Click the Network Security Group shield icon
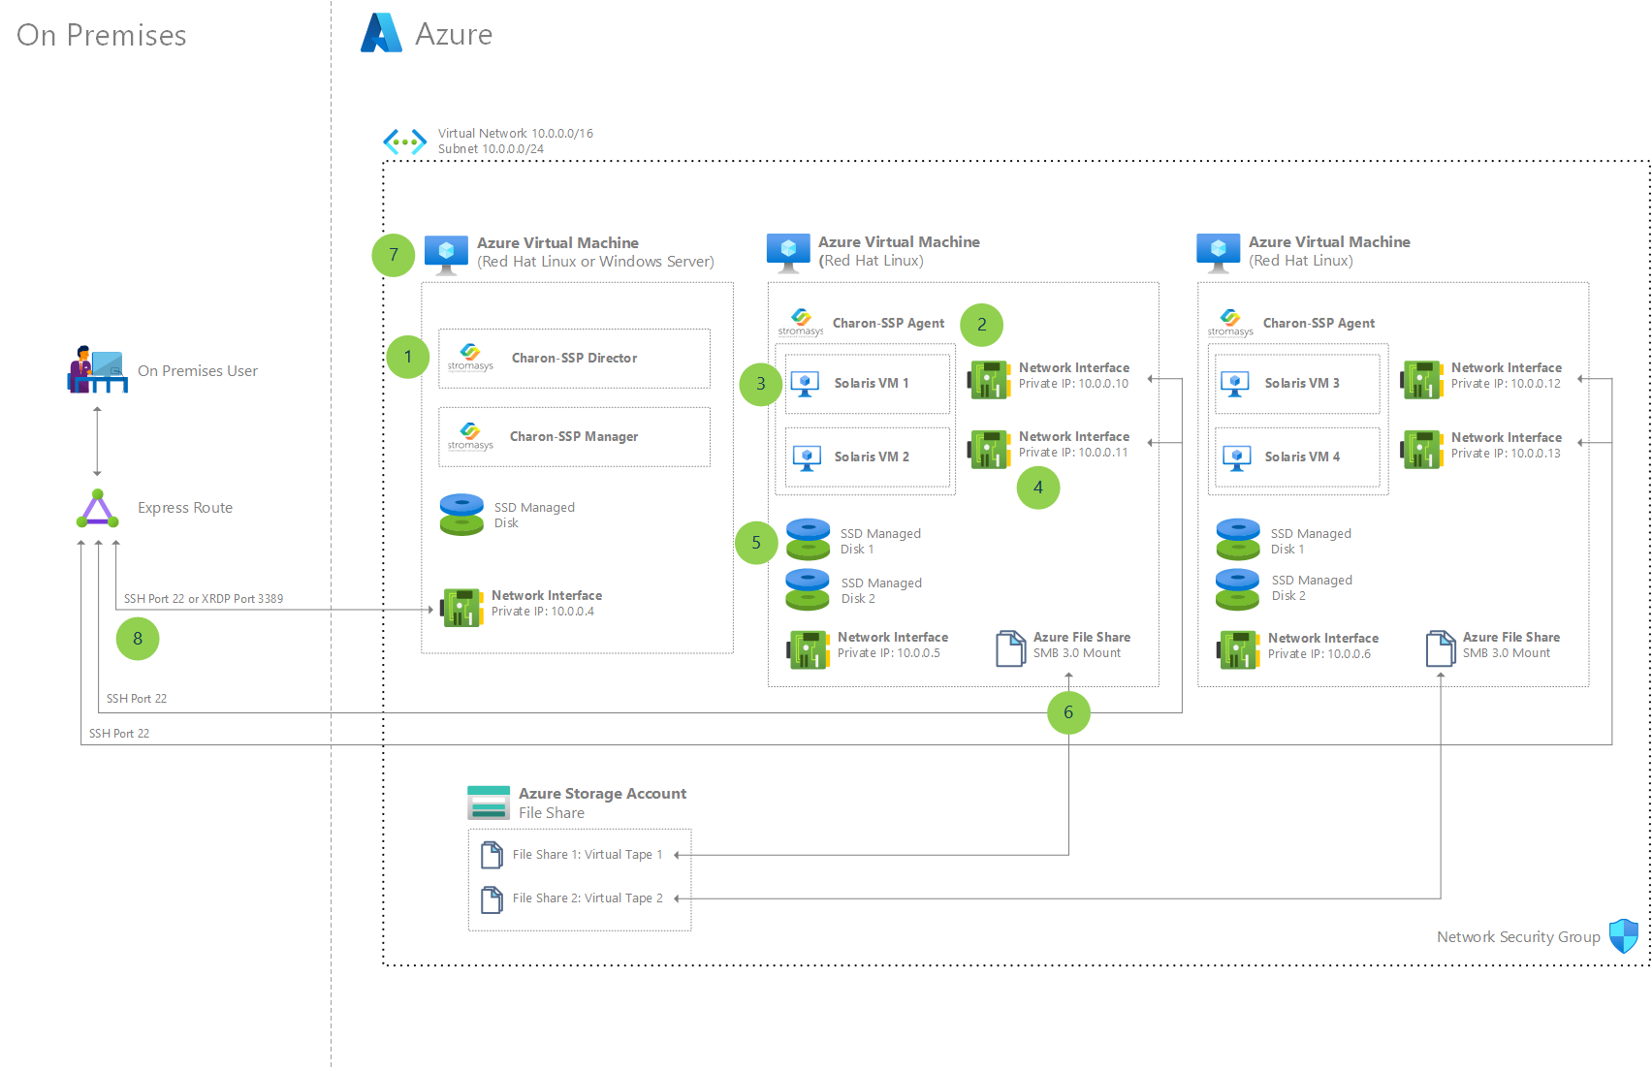 (x=1623, y=936)
